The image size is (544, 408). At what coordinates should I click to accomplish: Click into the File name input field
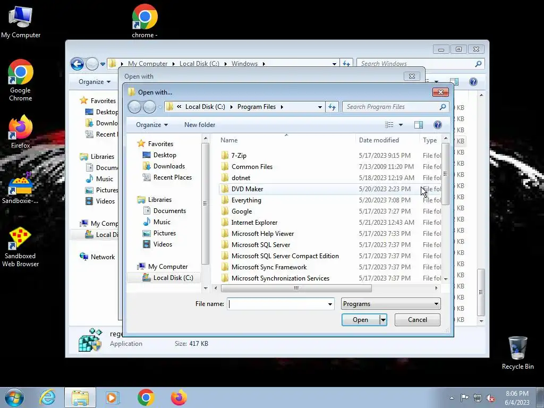(x=277, y=304)
